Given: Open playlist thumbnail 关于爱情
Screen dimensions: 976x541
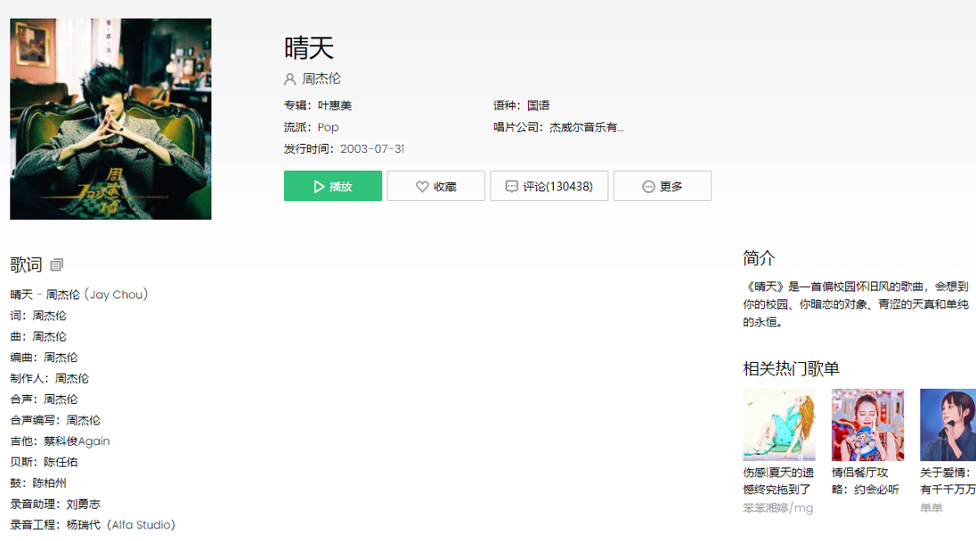Looking at the screenshot, I should (948, 424).
